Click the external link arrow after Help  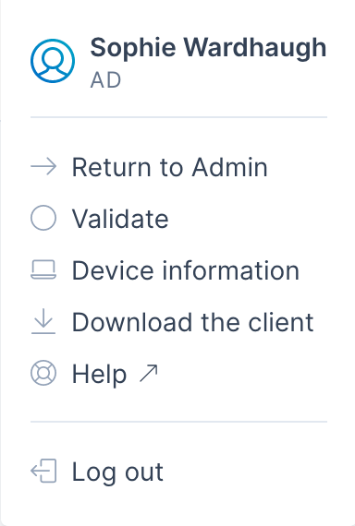(149, 374)
